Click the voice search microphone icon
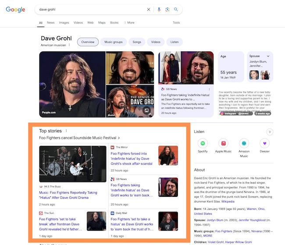This screenshot has height=245, width=285. point(159,9)
